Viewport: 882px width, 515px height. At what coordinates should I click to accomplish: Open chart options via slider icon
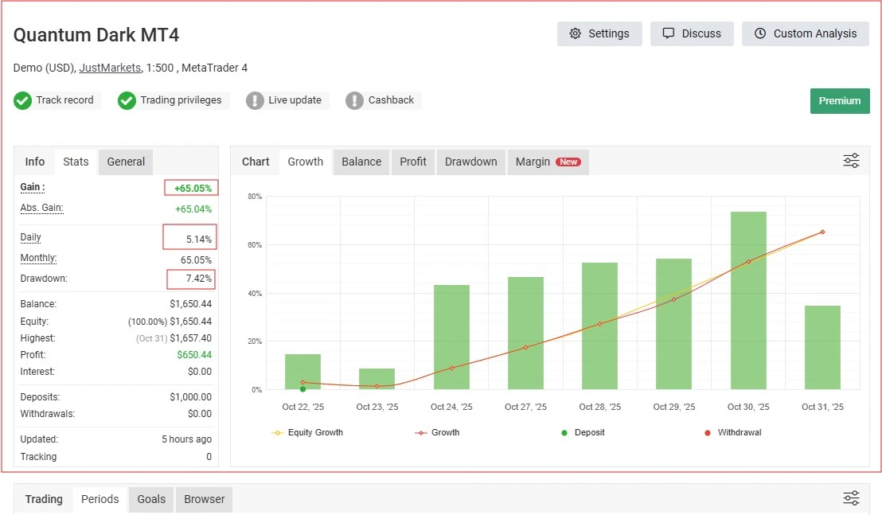pyautogui.click(x=851, y=162)
